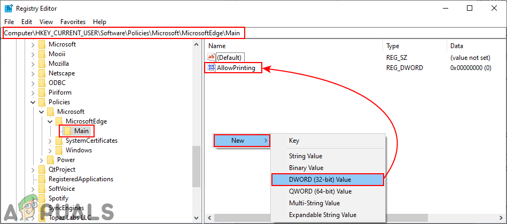Click the (Default) string value icon
Screen dimensions: 507x224
point(211,57)
